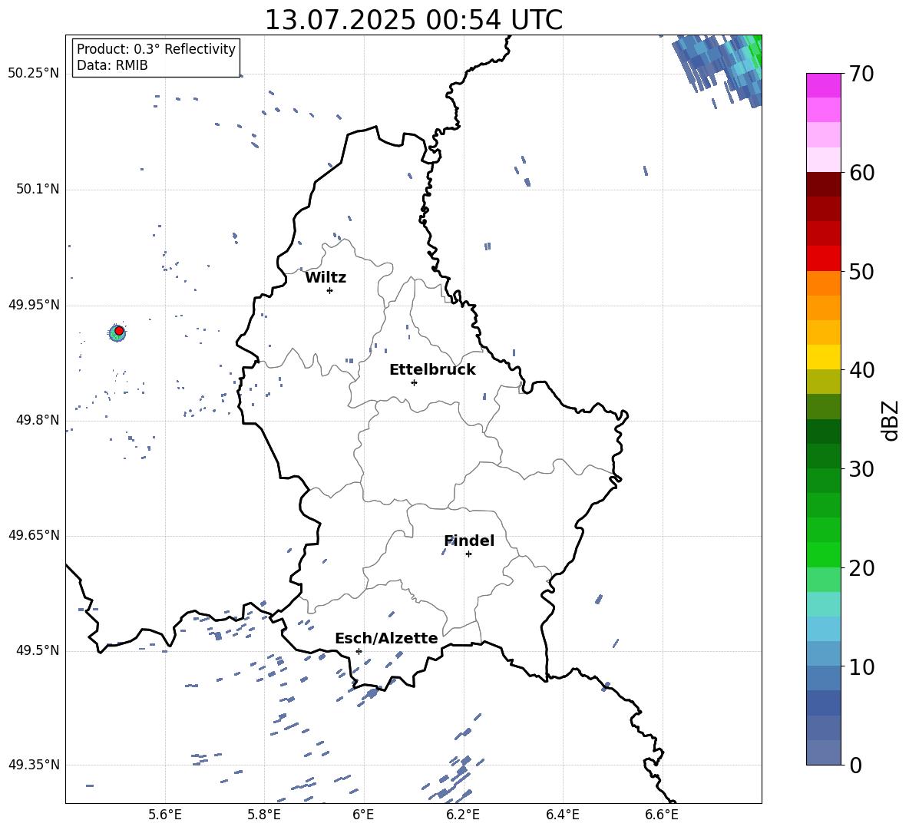Click the 60 tick on the colorbar
This screenshot has height=830, width=909.
[861, 173]
